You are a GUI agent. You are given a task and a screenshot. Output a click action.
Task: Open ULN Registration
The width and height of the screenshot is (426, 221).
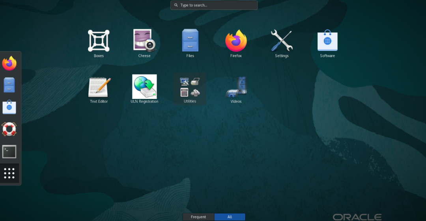[x=144, y=87]
